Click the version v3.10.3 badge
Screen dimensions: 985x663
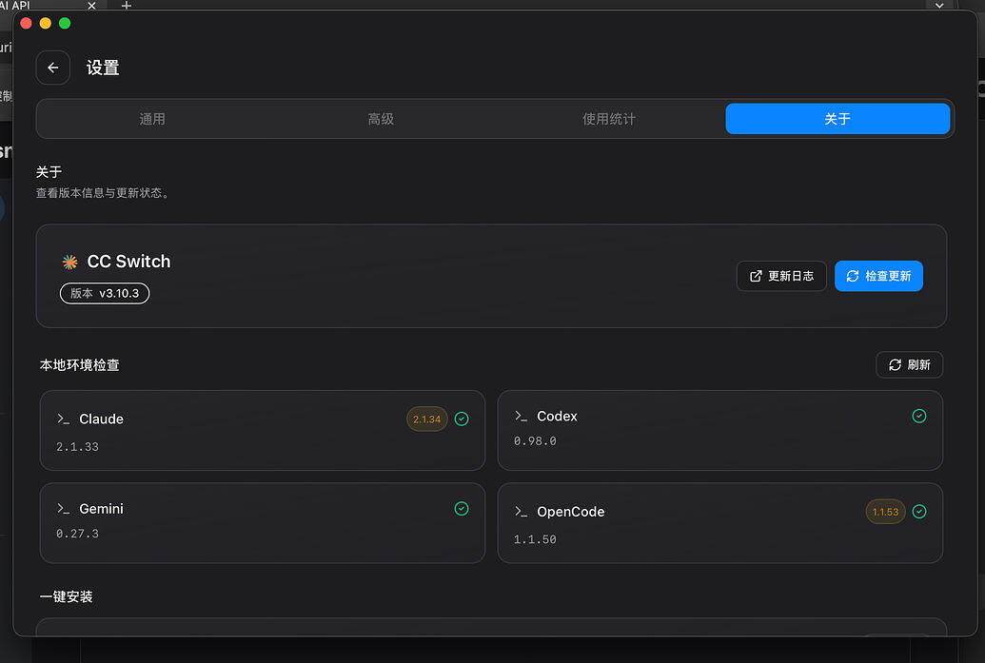105,293
